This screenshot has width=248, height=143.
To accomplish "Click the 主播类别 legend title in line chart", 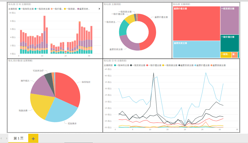I will [108, 65].
